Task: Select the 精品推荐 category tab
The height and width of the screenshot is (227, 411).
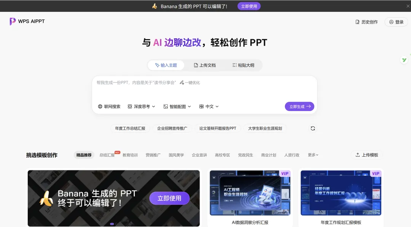Action: point(84,155)
